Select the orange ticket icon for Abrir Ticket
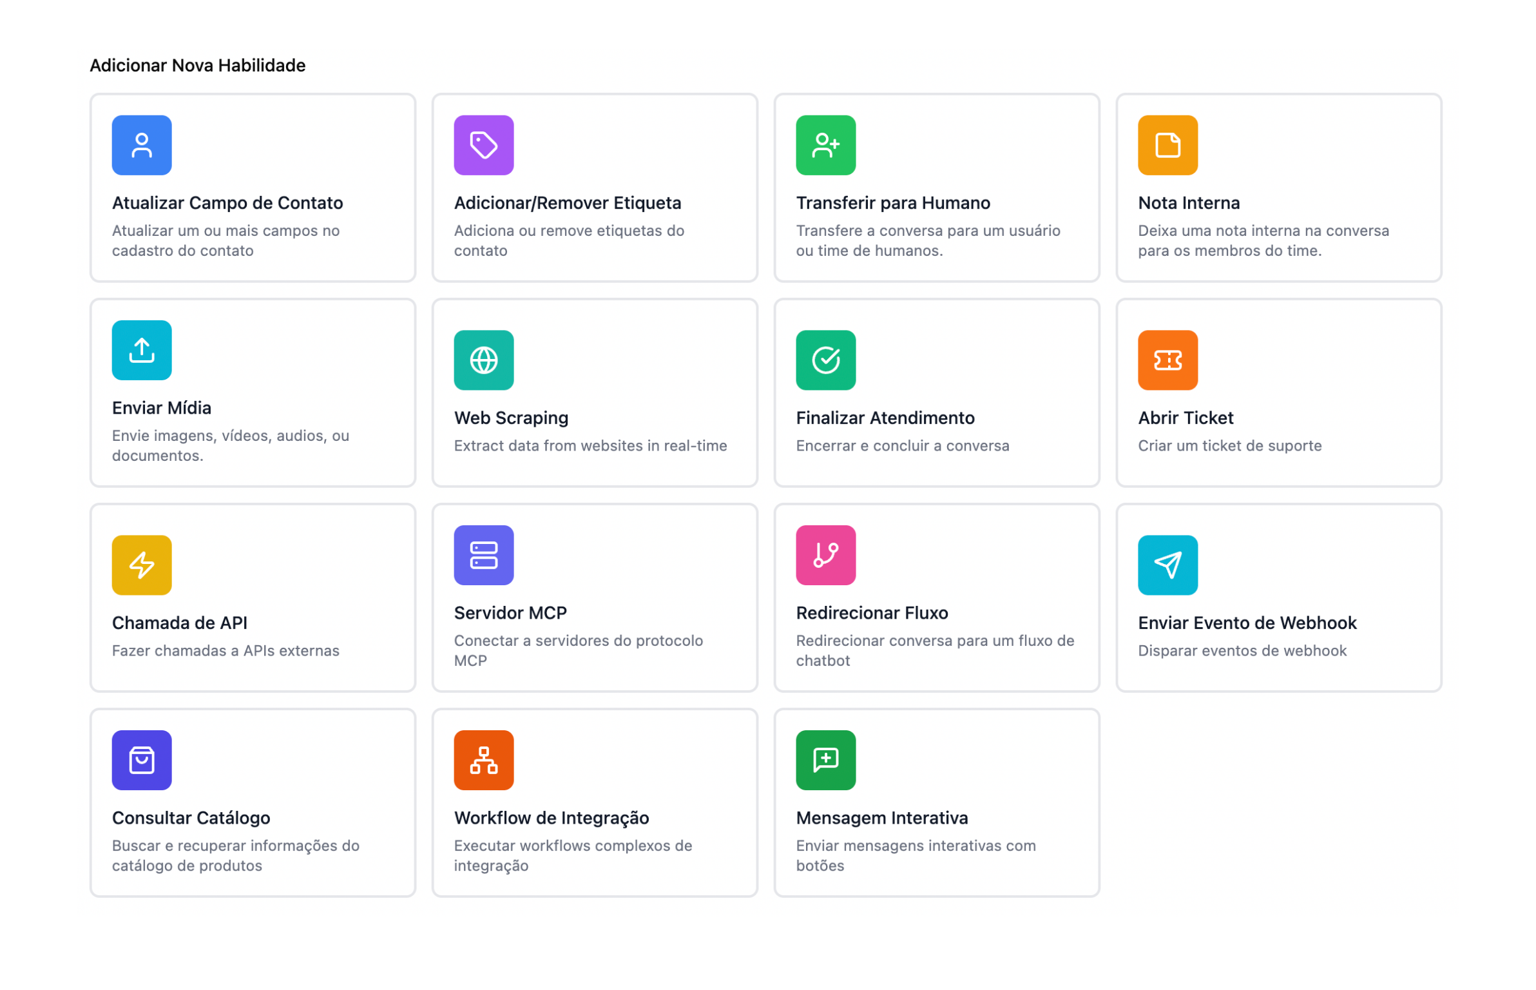Image resolution: width=1536 pixels, height=990 pixels. click(x=1167, y=360)
